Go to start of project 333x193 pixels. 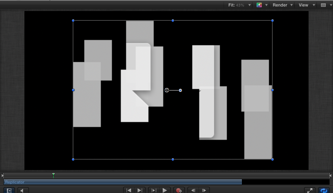click(x=129, y=190)
